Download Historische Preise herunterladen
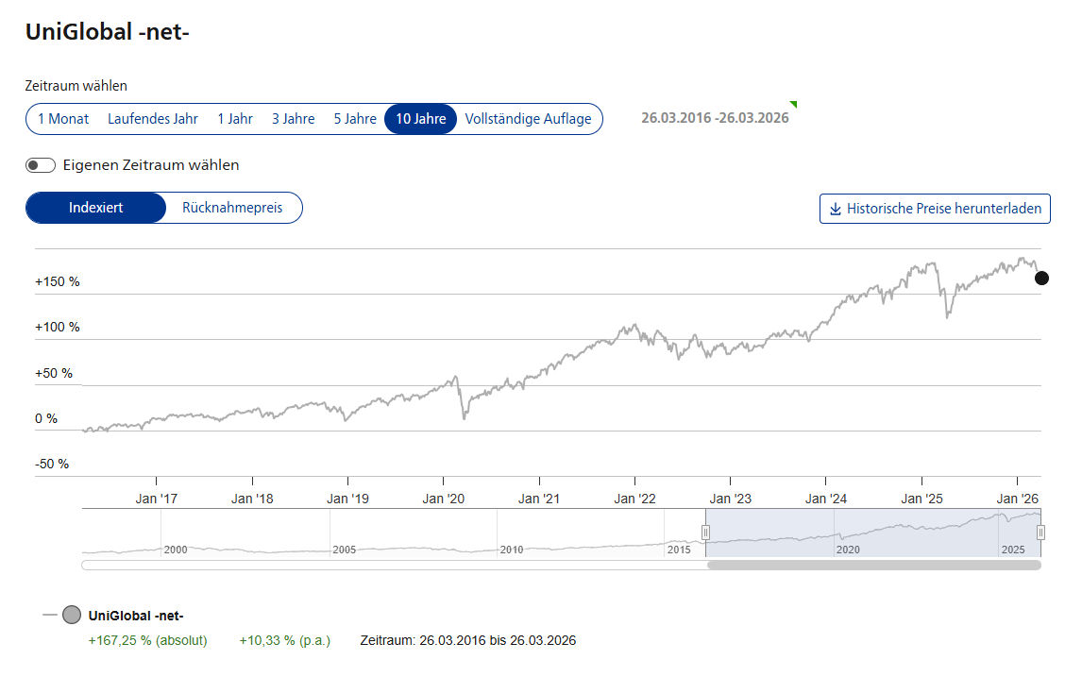 tap(935, 209)
